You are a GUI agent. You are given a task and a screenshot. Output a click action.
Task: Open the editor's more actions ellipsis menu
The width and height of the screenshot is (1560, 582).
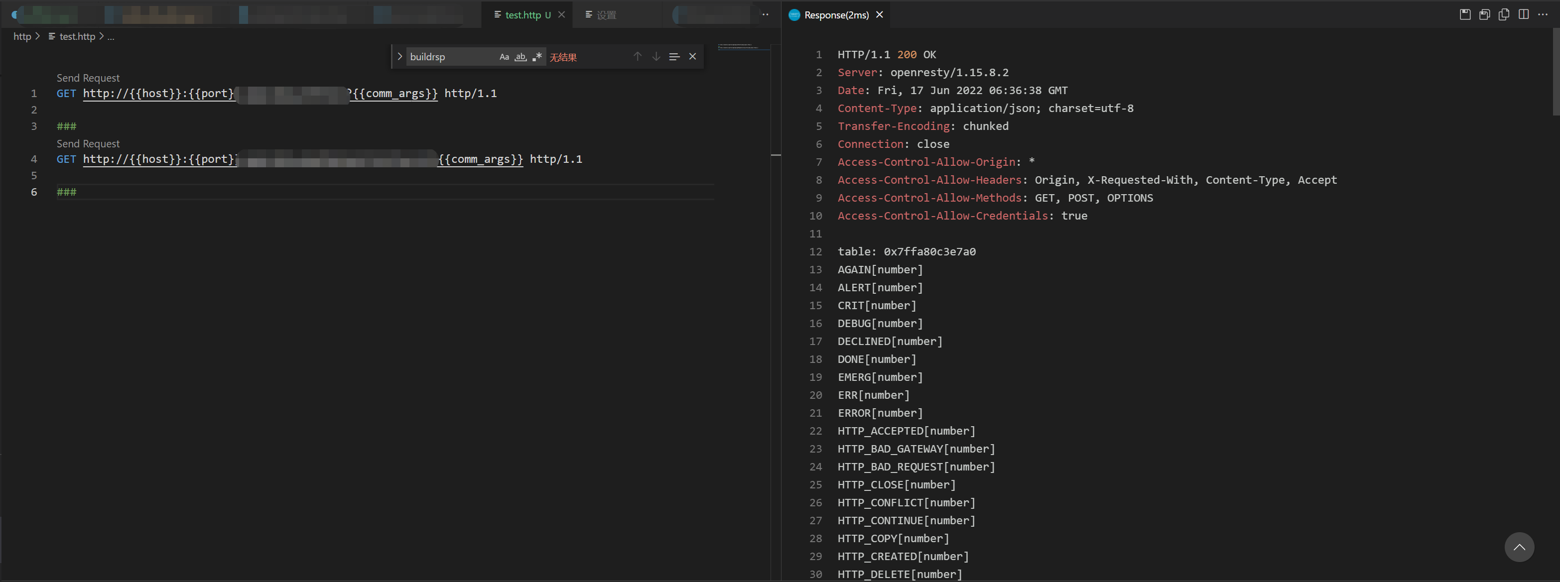[765, 14]
